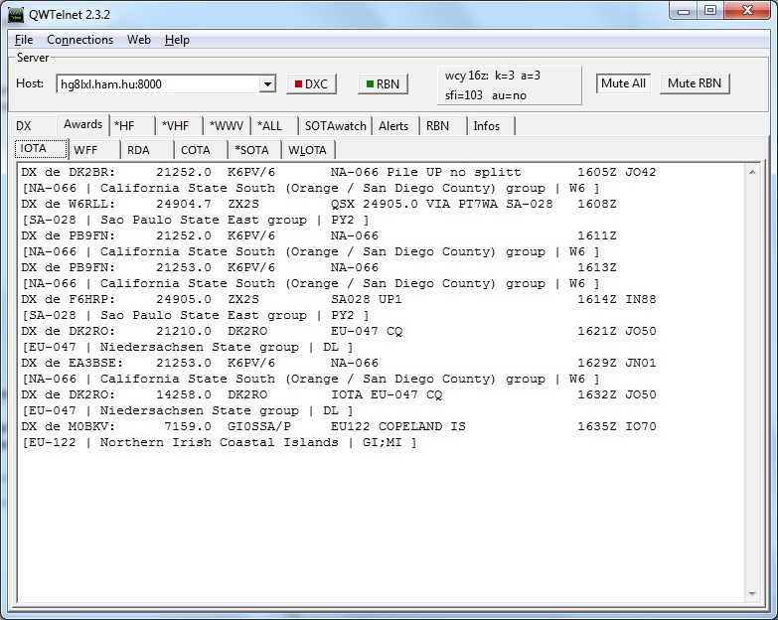Click the green RBN connect button

(x=383, y=84)
